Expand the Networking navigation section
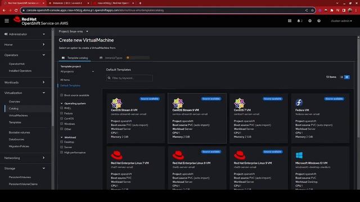Screen dimensions: 360x202 point(25,158)
